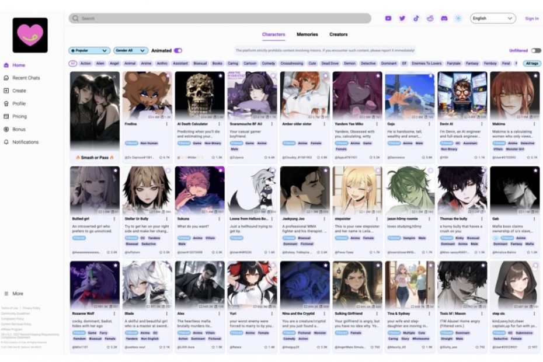The height and width of the screenshot is (362, 543).
Task: Open the Gender All dropdown
Action: 131,51
